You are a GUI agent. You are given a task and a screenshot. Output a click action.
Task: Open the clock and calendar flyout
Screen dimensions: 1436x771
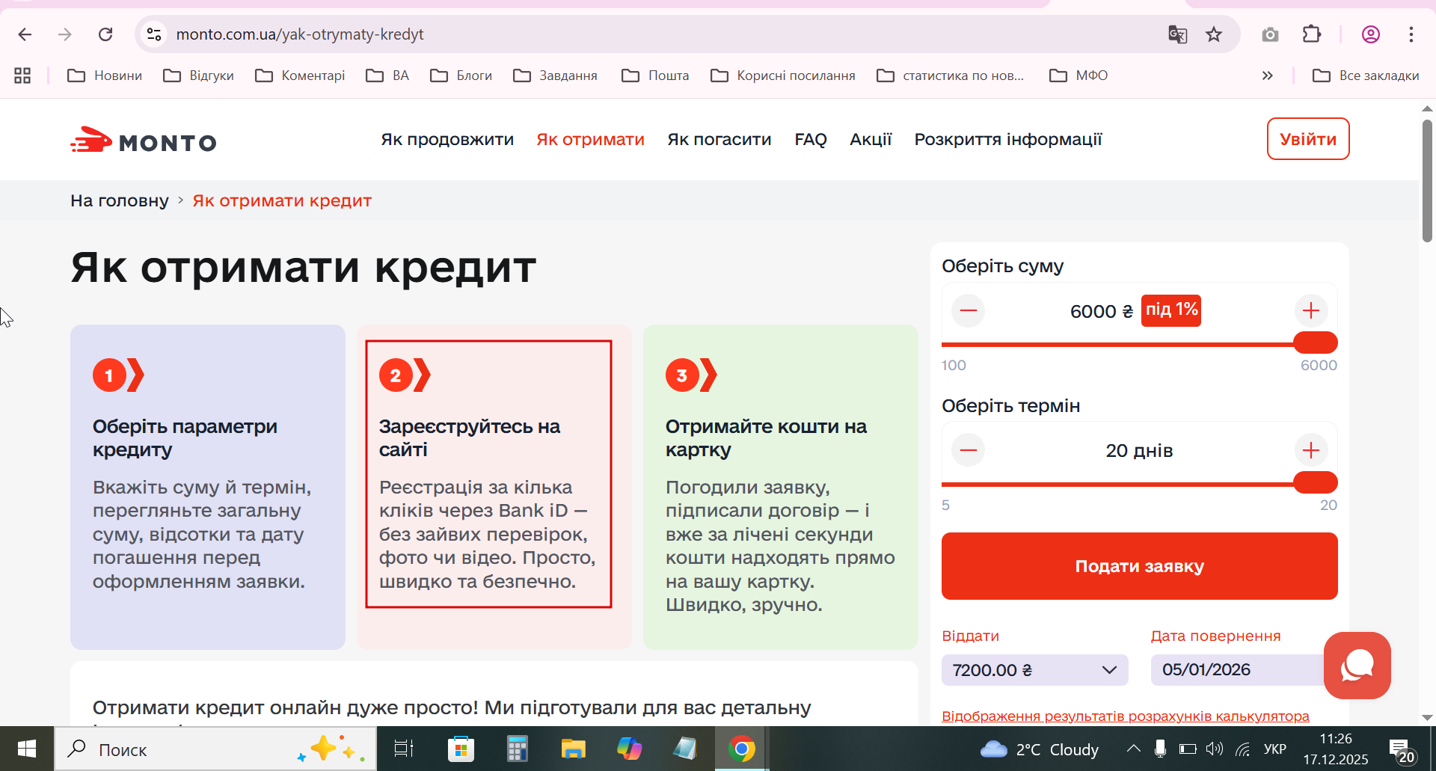pyautogui.click(x=1336, y=749)
